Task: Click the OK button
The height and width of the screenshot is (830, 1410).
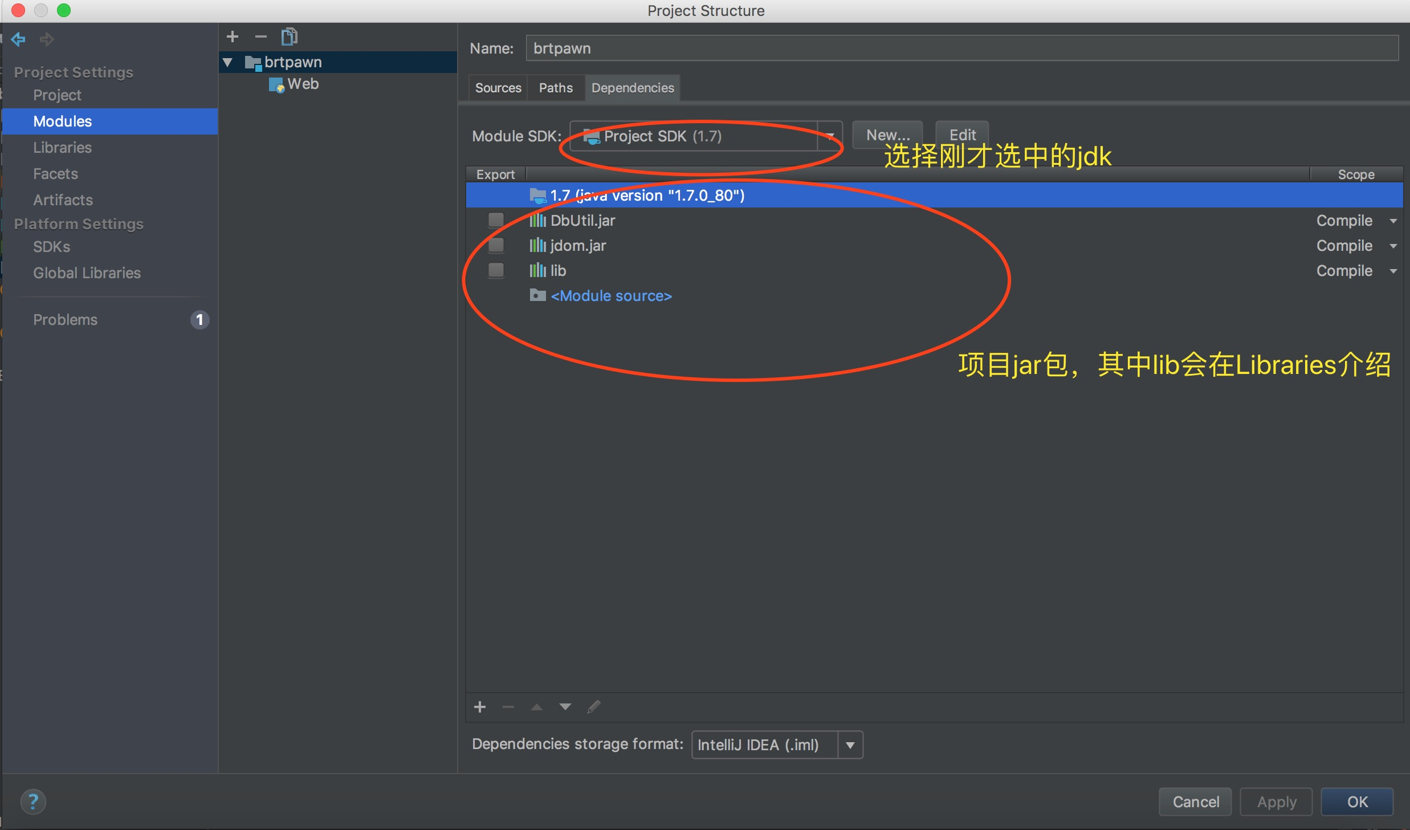Action: [1357, 802]
